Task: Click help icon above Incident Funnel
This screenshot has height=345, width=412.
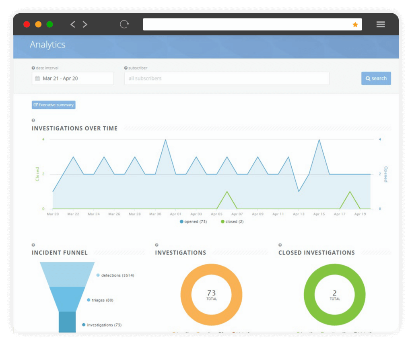Action: pyautogui.click(x=33, y=245)
